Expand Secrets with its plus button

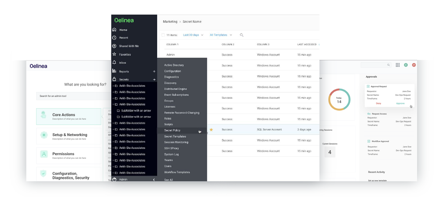154,79
